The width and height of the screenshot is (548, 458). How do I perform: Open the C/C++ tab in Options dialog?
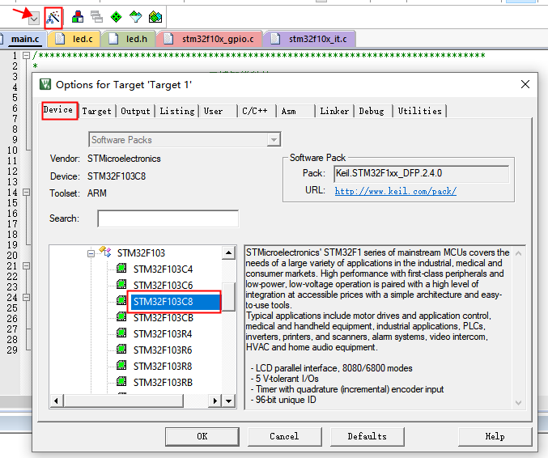[257, 111]
